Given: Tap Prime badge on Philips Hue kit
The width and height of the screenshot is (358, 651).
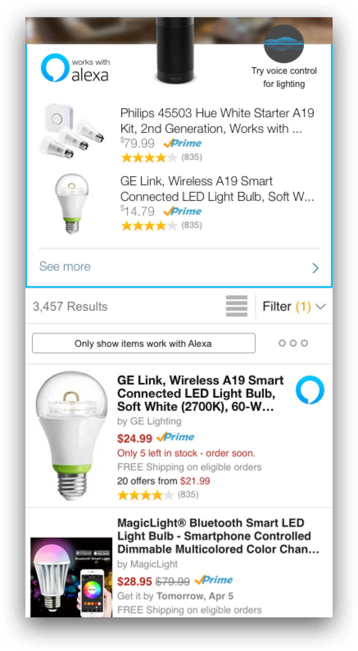Looking at the screenshot, I should [182, 143].
